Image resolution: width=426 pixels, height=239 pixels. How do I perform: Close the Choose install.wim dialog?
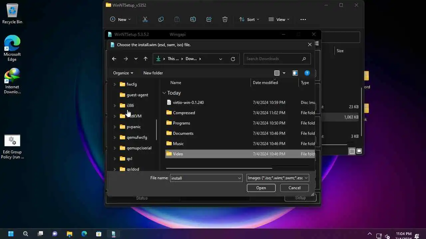tap(310, 44)
